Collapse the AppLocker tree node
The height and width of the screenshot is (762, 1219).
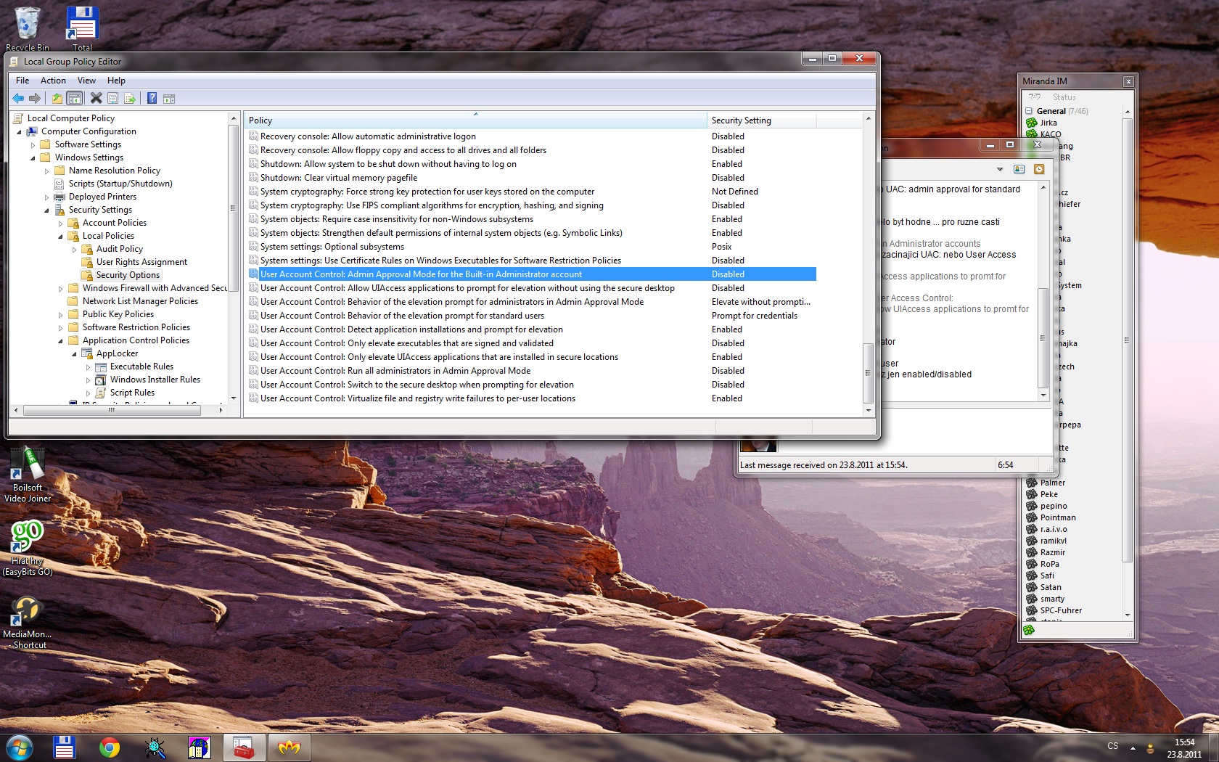(x=74, y=354)
